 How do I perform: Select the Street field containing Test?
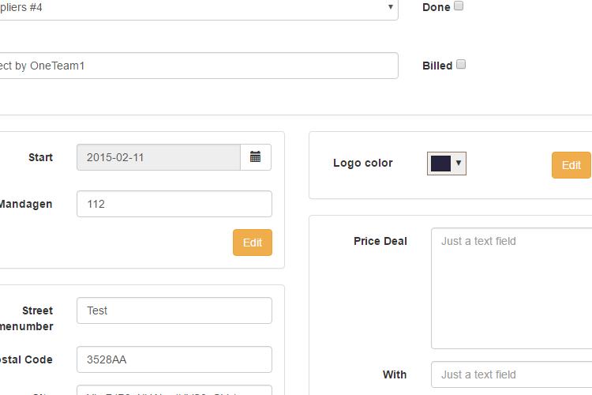(174, 310)
